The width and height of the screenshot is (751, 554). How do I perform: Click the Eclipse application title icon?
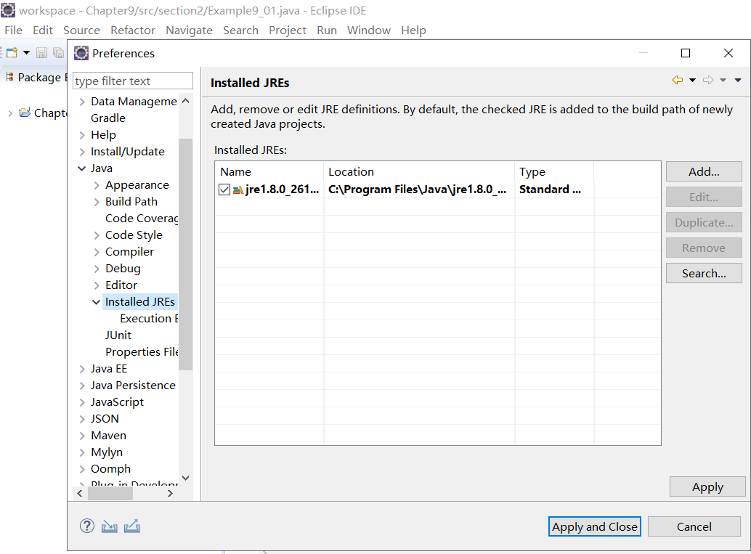pyautogui.click(x=8, y=10)
